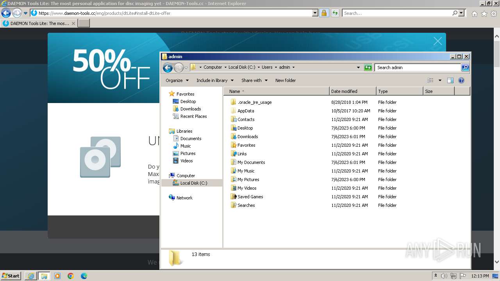Select Documents library

click(191, 139)
